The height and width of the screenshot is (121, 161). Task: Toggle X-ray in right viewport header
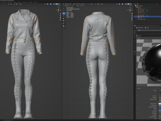click(125, 4)
